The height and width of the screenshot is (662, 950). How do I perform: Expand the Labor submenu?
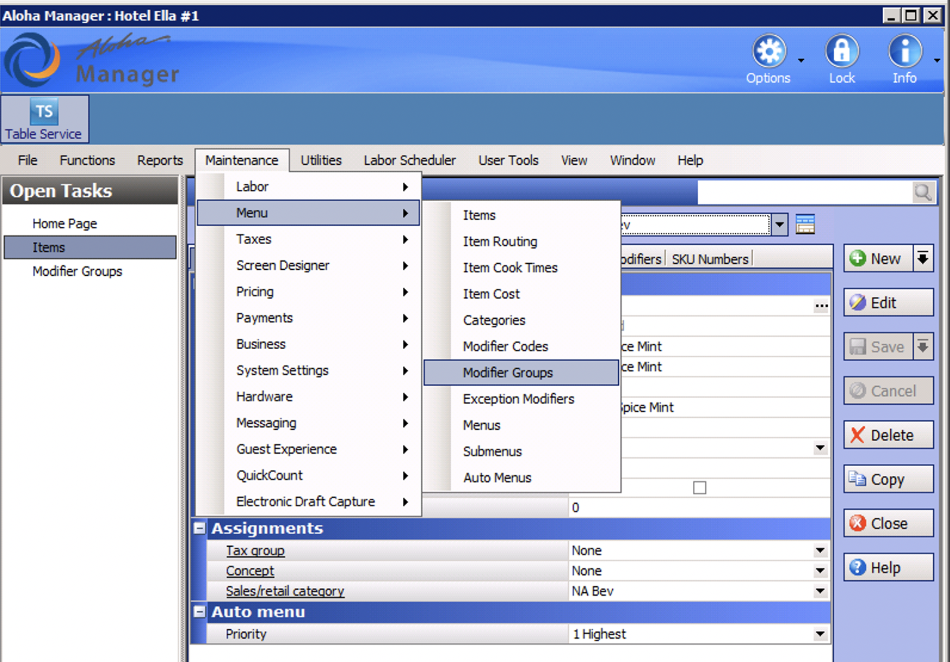309,187
